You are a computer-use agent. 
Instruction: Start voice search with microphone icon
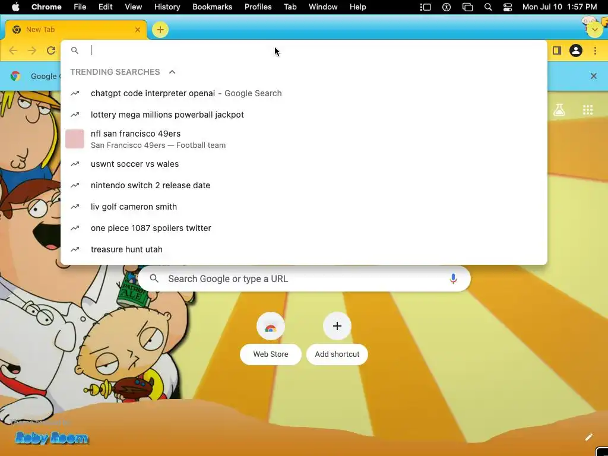453,279
